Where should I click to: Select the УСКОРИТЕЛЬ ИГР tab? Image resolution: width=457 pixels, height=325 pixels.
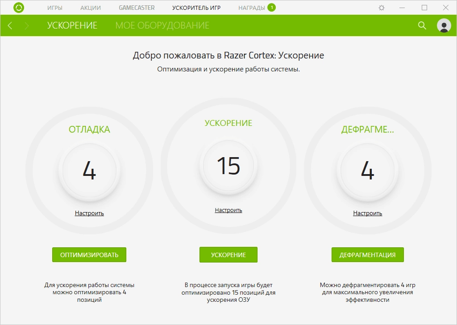196,8
